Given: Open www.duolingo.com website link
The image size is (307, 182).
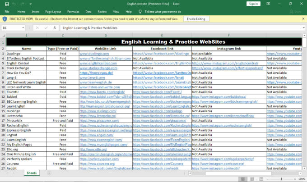Looking at the screenshot, I should [x=94, y=54].
